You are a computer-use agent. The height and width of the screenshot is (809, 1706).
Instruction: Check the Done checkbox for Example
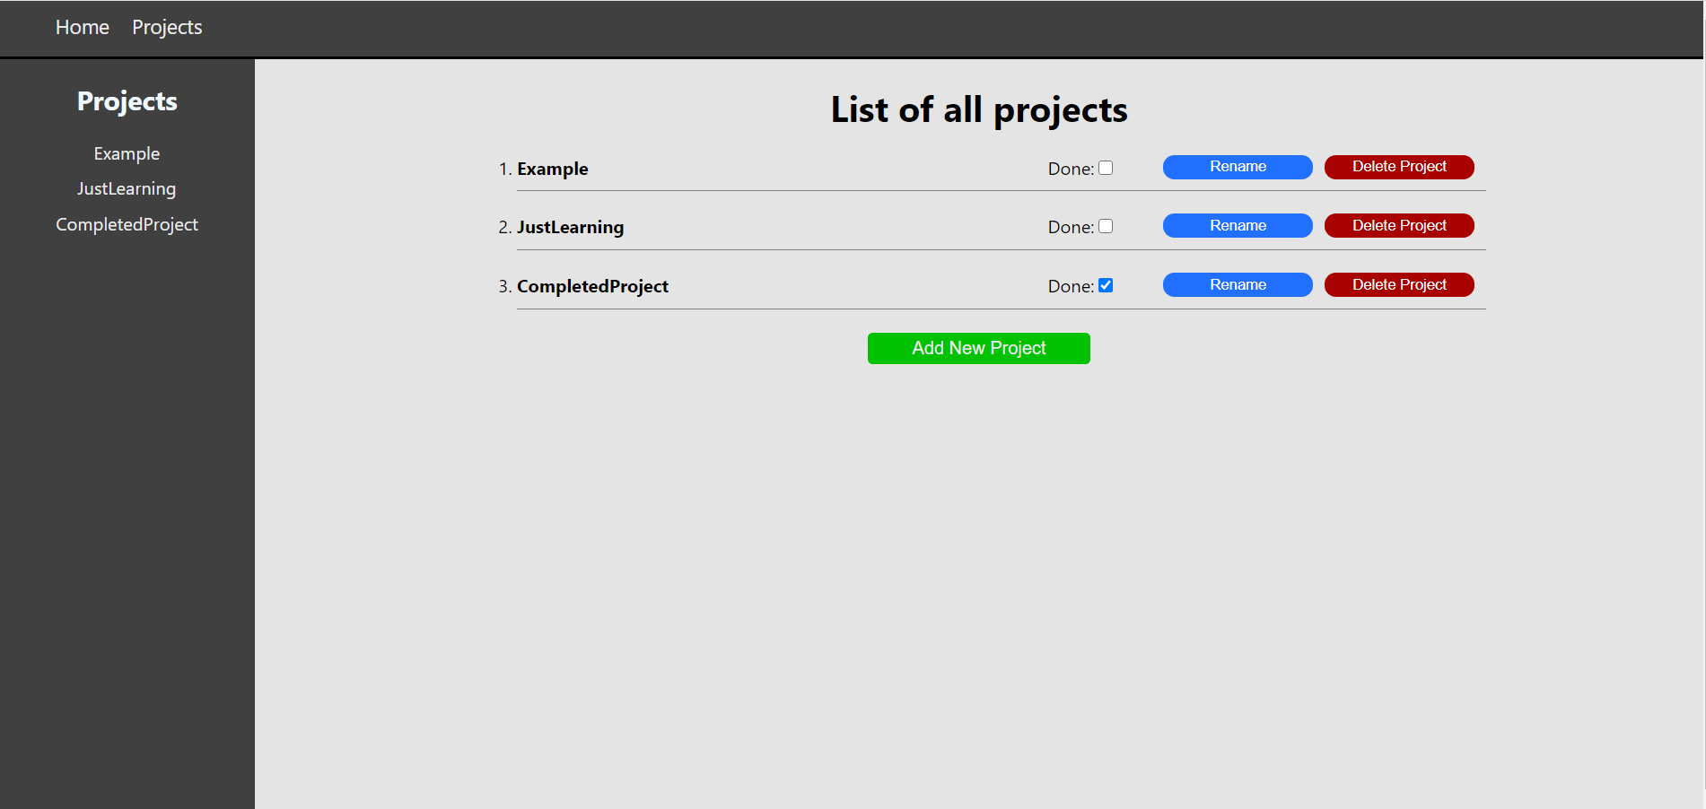(x=1106, y=168)
